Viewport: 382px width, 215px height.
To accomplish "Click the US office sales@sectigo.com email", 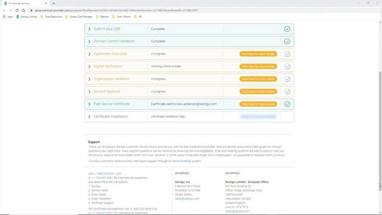I will tap(187, 199).
